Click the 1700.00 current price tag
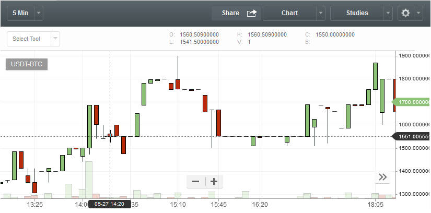This screenshot has height=213, width=431. tap(411, 102)
